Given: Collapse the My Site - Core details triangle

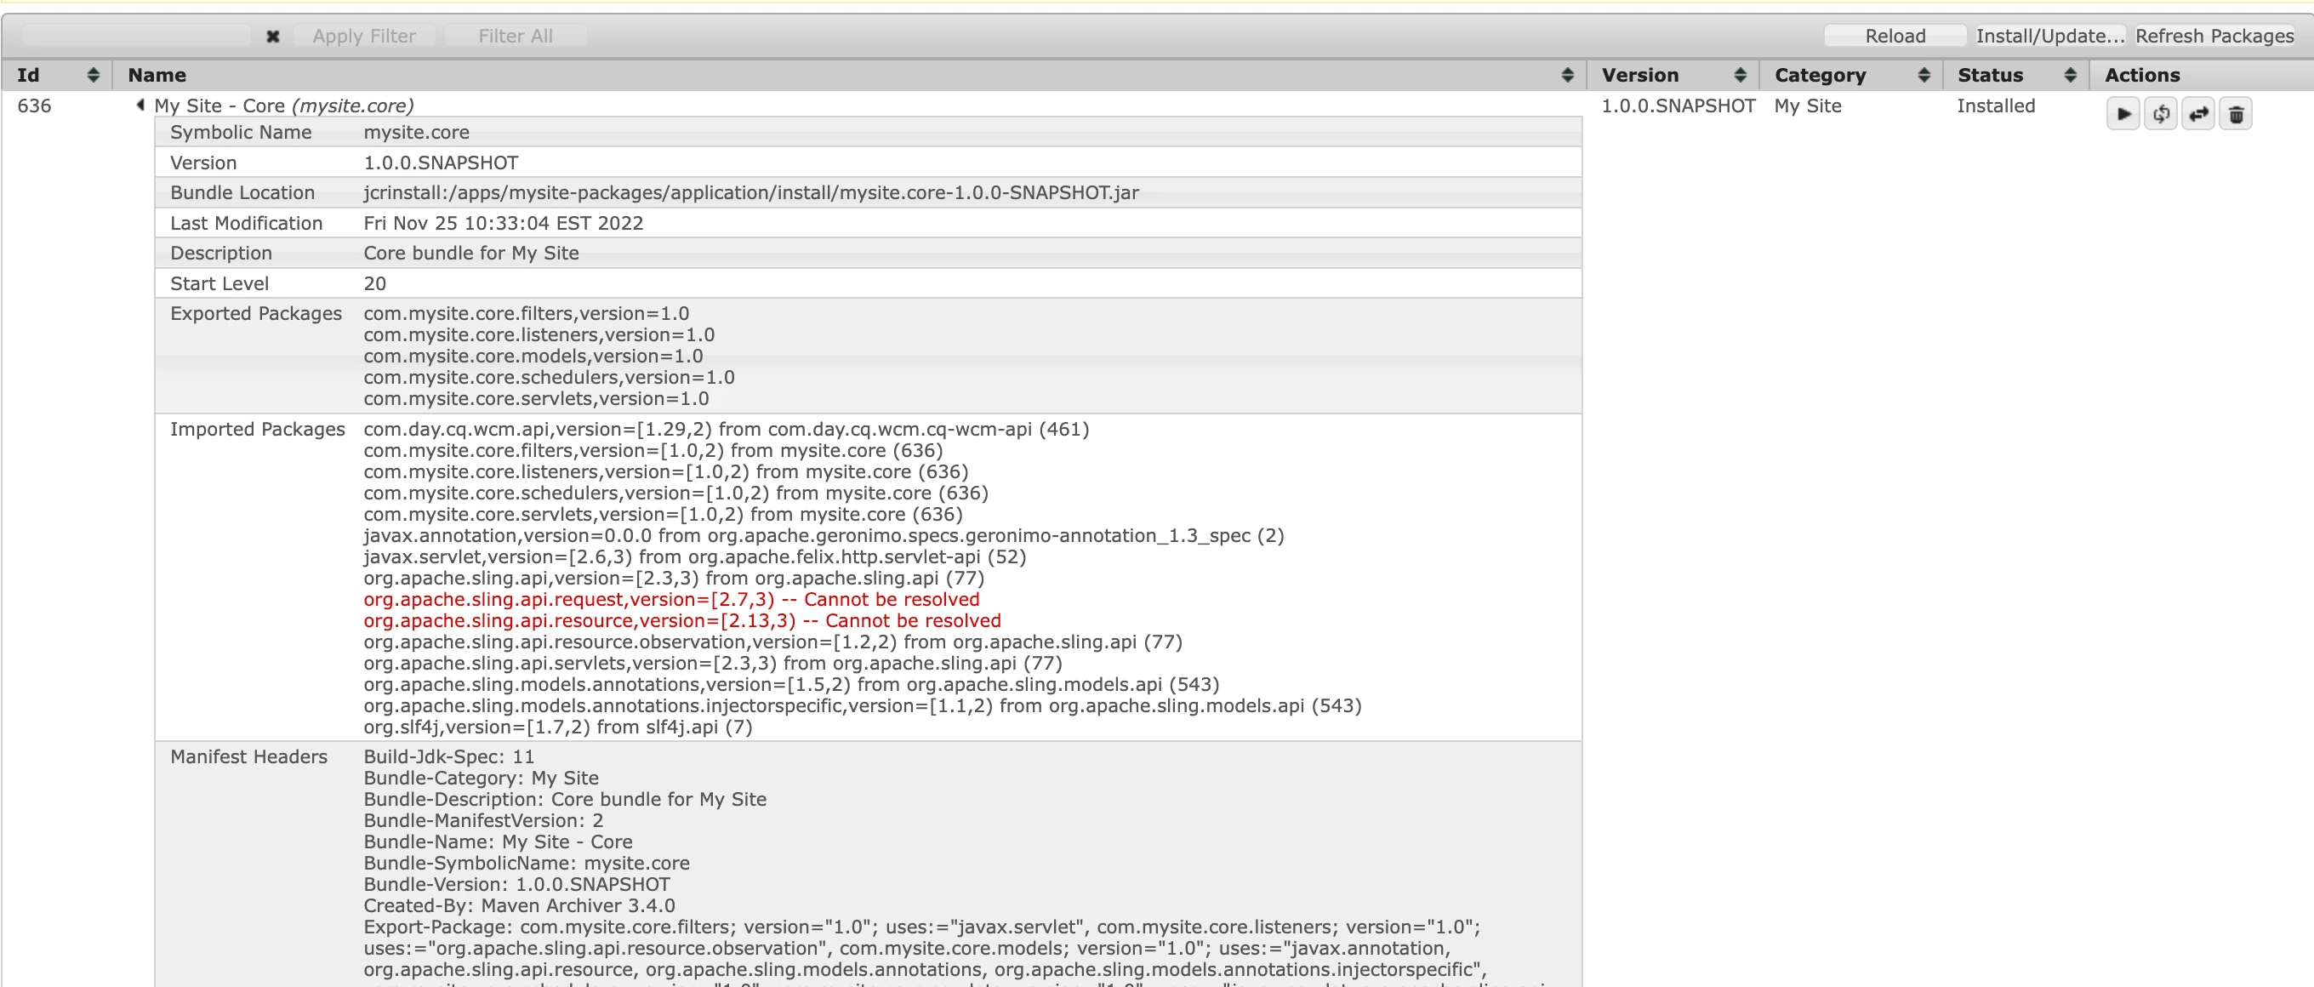Looking at the screenshot, I should coord(140,105).
